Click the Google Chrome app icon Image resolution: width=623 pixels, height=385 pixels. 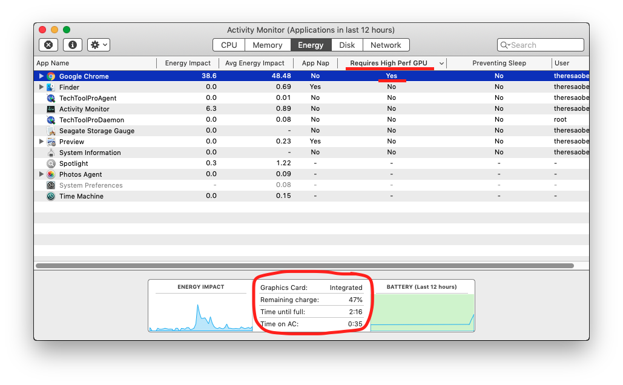pyautogui.click(x=51, y=76)
